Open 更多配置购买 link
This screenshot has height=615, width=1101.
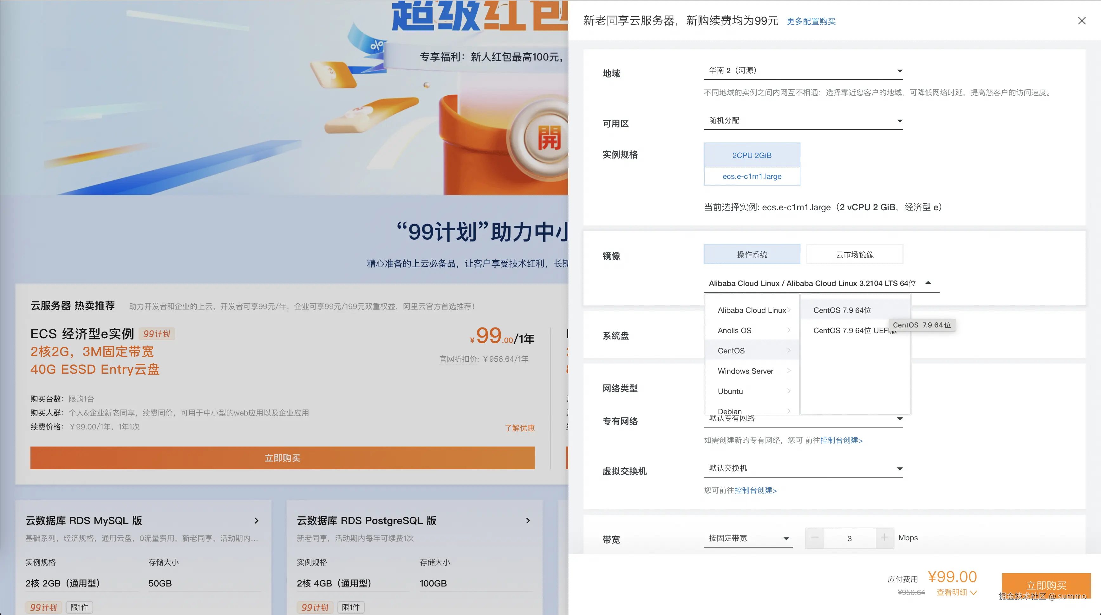coord(811,21)
